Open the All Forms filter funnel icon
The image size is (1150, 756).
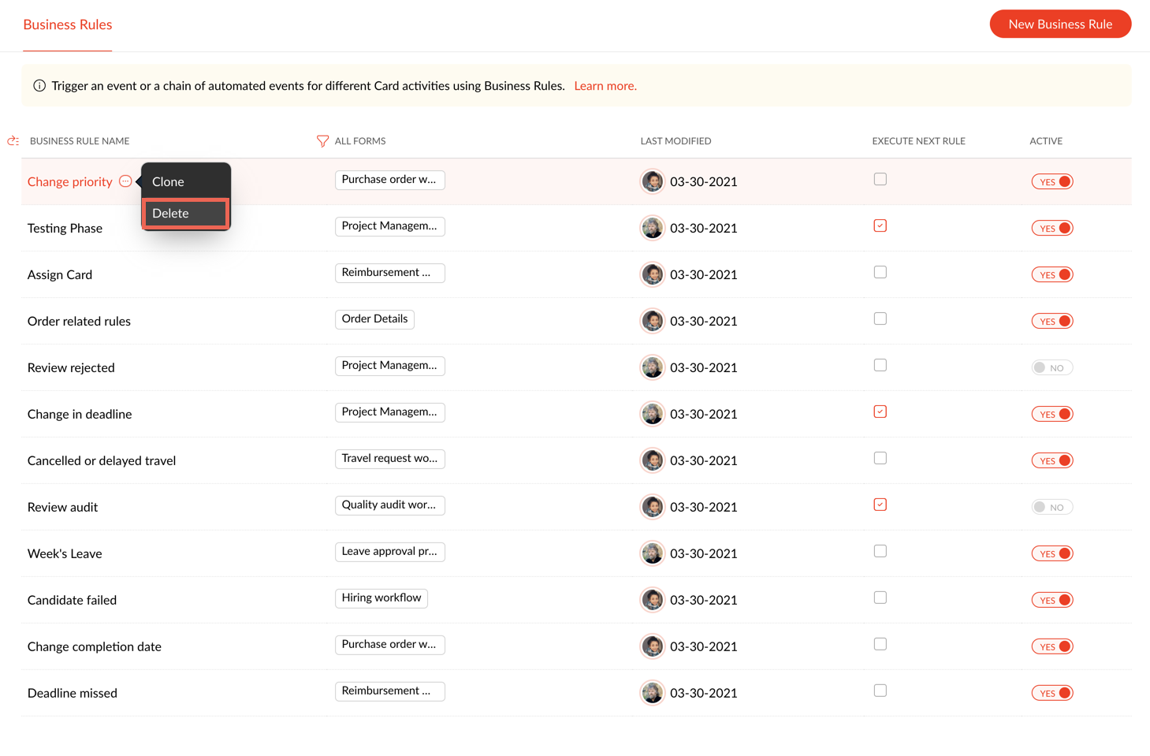[322, 141]
